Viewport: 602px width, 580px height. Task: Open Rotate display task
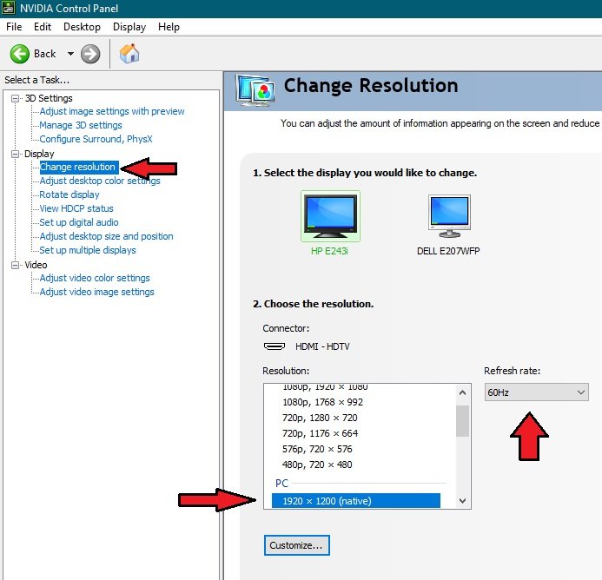coord(69,194)
